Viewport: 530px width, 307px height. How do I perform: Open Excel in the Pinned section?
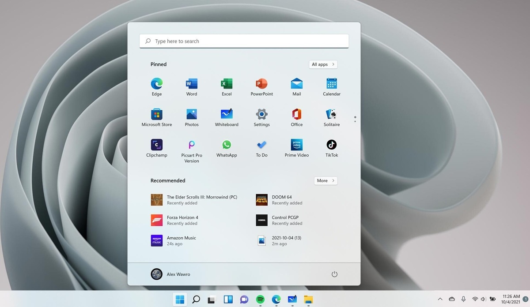(227, 87)
